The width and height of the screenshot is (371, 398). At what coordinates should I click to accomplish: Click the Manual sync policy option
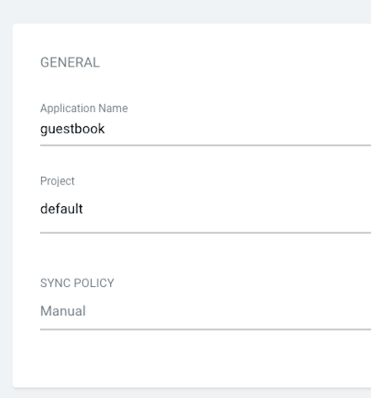[x=63, y=311]
